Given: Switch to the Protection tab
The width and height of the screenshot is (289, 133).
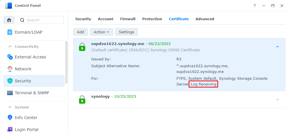Looking at the screenshot, I should tap(152, 19).
